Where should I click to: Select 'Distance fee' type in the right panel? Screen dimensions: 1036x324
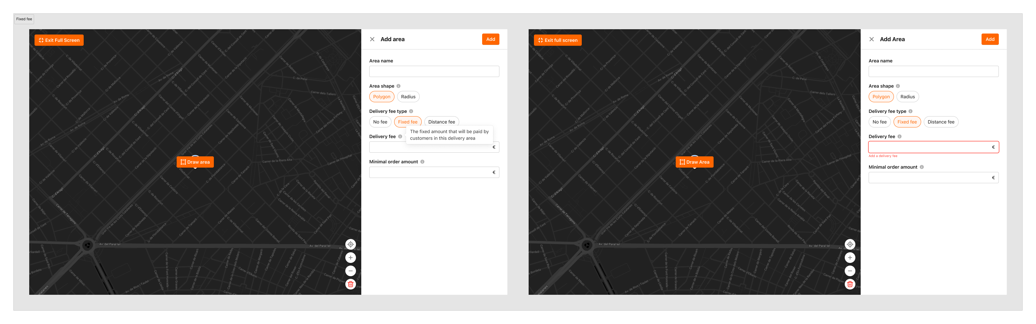(941, 122)
